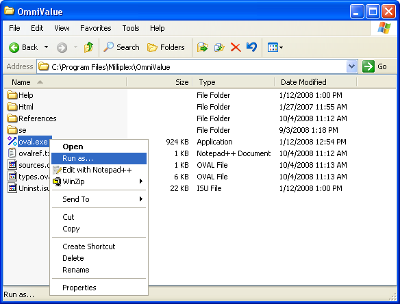This screenshot has width=400, height=304.
Task: Select the Html folder icon
Action: point(12,107)
